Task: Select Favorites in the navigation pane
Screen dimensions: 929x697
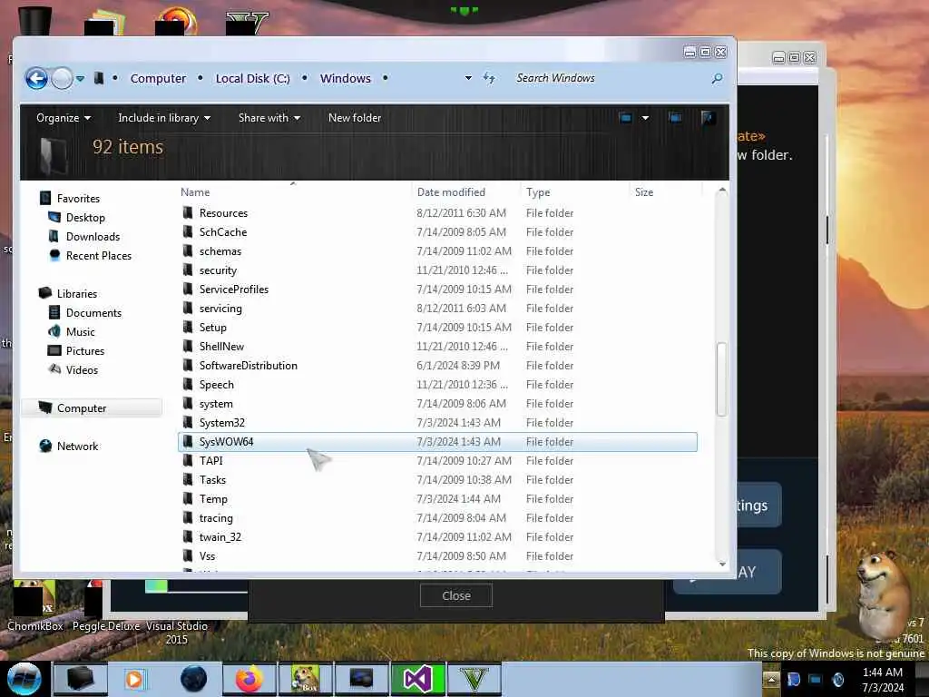Action: pos(78,199)
